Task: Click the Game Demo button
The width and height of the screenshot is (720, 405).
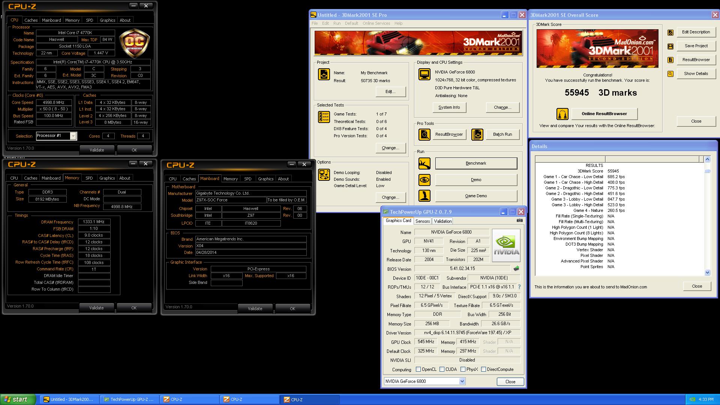Action: point(476,196)
